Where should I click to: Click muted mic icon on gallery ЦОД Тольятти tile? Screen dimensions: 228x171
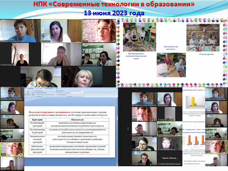point(133,164)
